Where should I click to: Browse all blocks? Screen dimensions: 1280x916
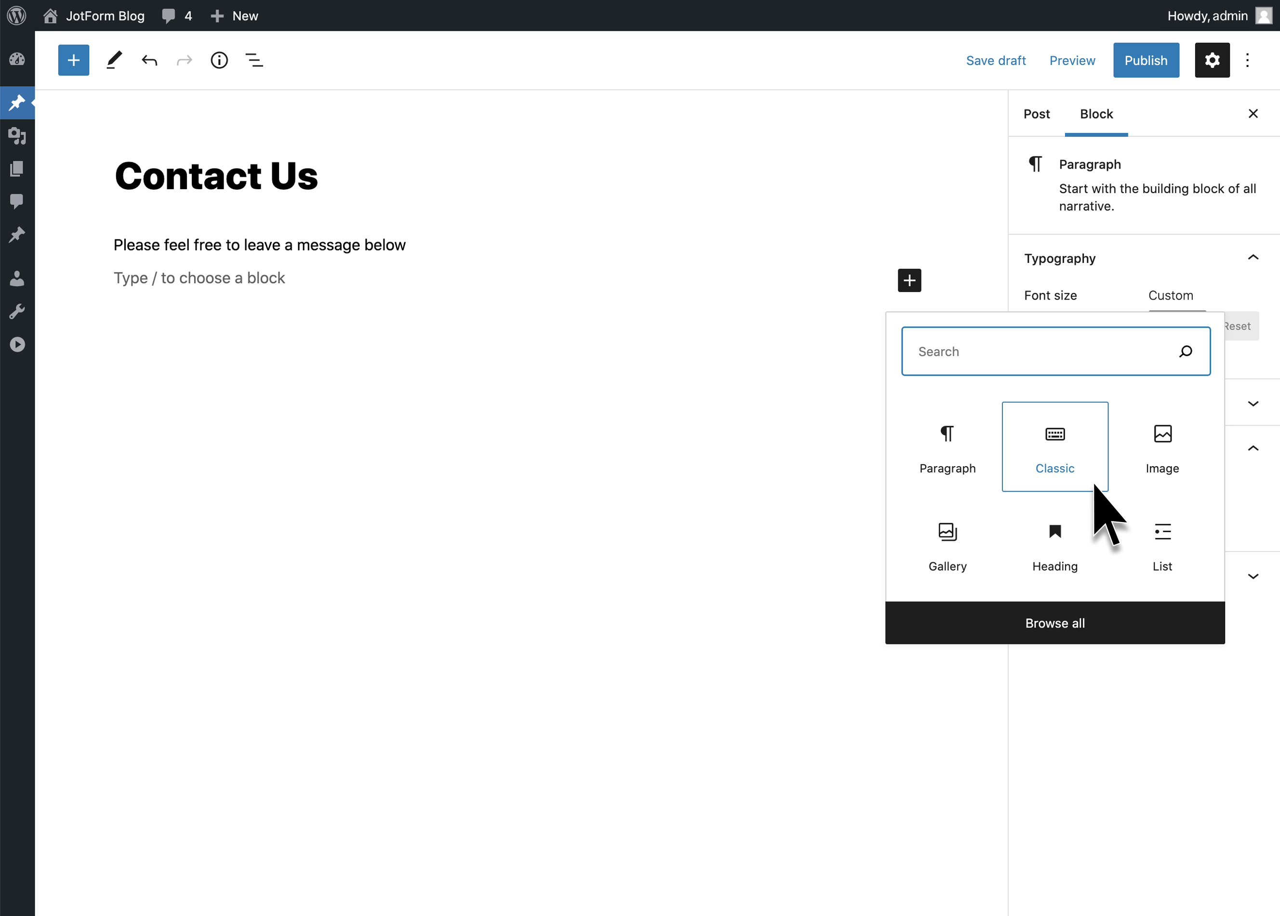tap(1054, 623)
